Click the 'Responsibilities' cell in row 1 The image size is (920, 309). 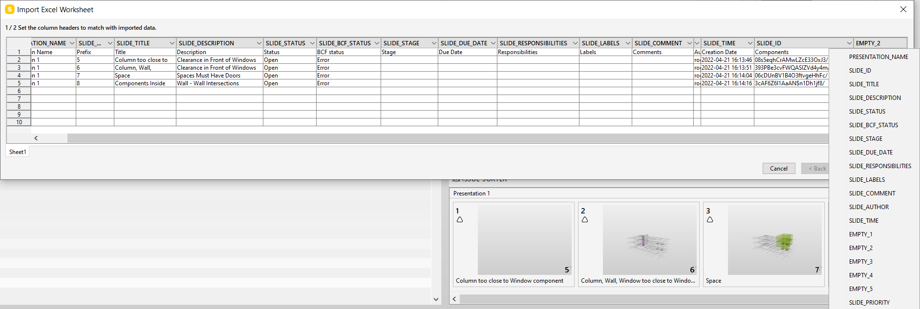pyautogui.click(x=538, y=52)
